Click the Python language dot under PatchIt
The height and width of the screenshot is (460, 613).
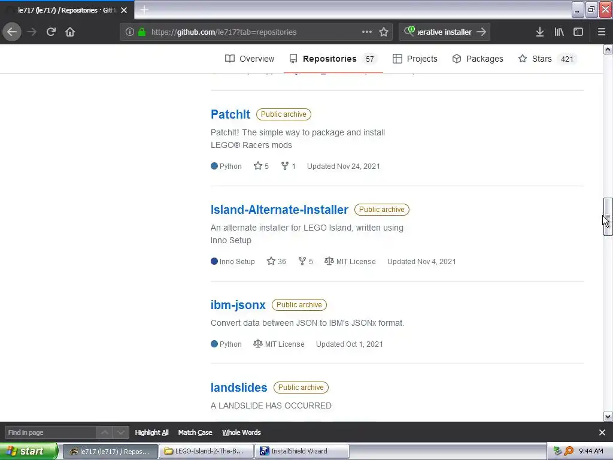click(214, 166)
